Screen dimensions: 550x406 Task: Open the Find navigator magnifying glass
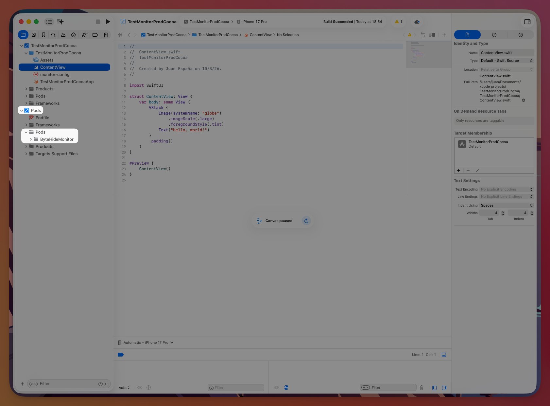[x=53, y=35]
